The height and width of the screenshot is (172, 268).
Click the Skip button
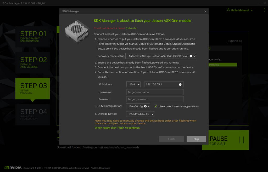(x=196, y=139)
